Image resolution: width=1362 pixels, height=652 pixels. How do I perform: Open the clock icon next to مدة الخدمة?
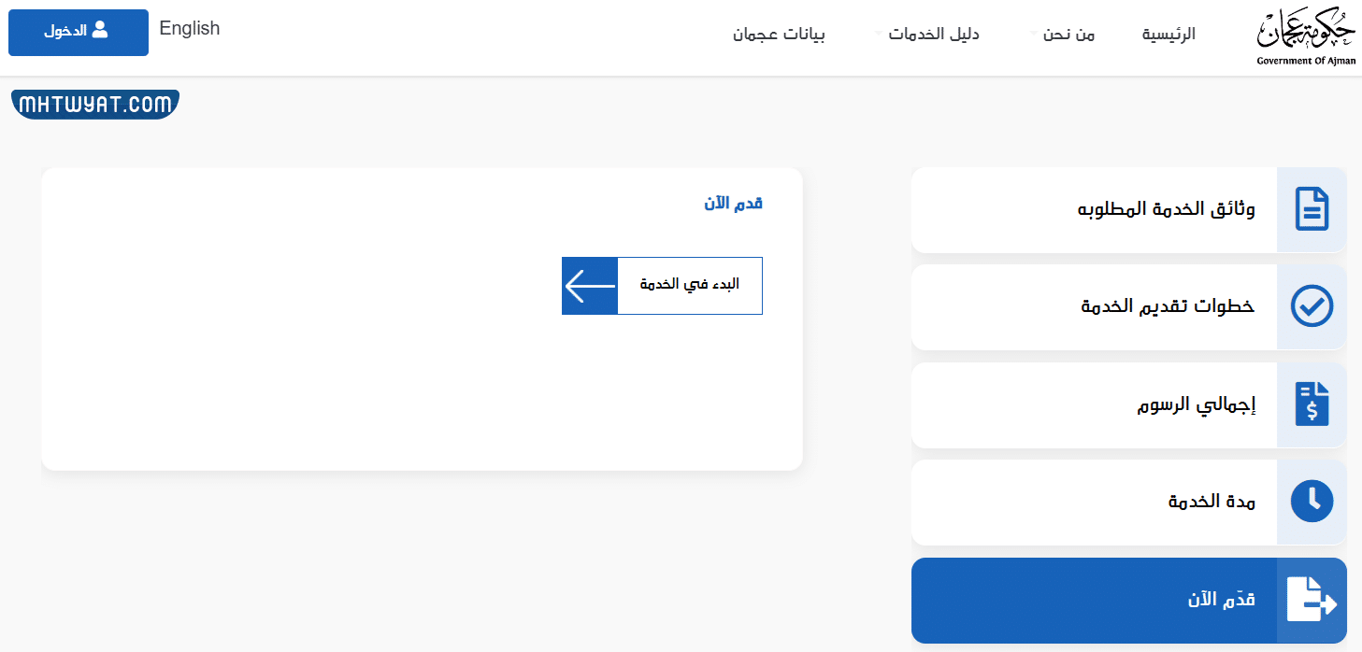tap(1312, 501)
